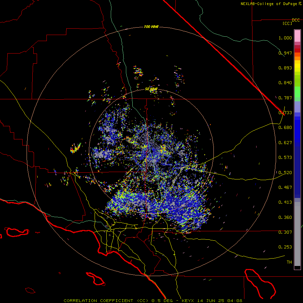
Task: Select the 0.413 scale value
Action: [x=285, y=202]
